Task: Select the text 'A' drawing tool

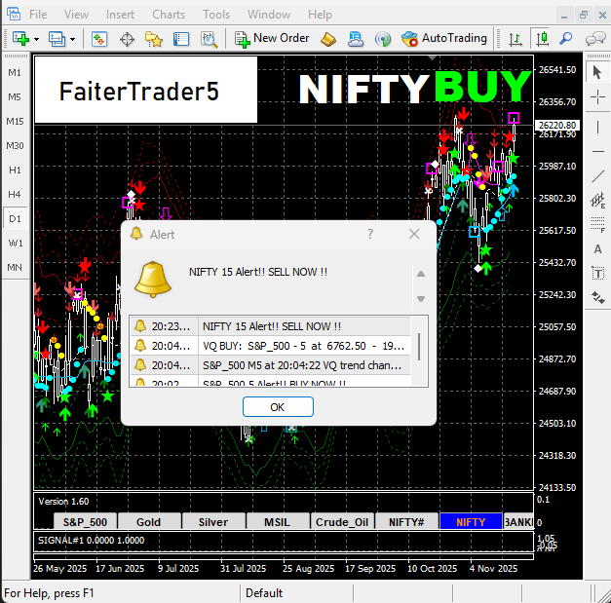Action: point(598,249)
